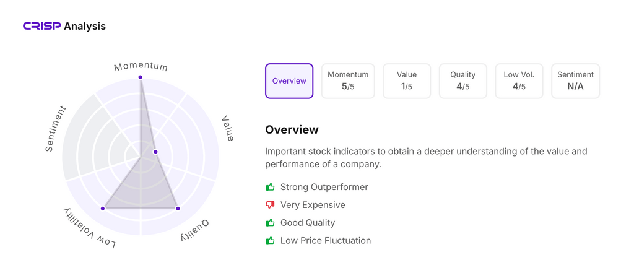Screen dimensions: 634x273
Task: Open the Momentum 5/5 tab
Action: 348,81
